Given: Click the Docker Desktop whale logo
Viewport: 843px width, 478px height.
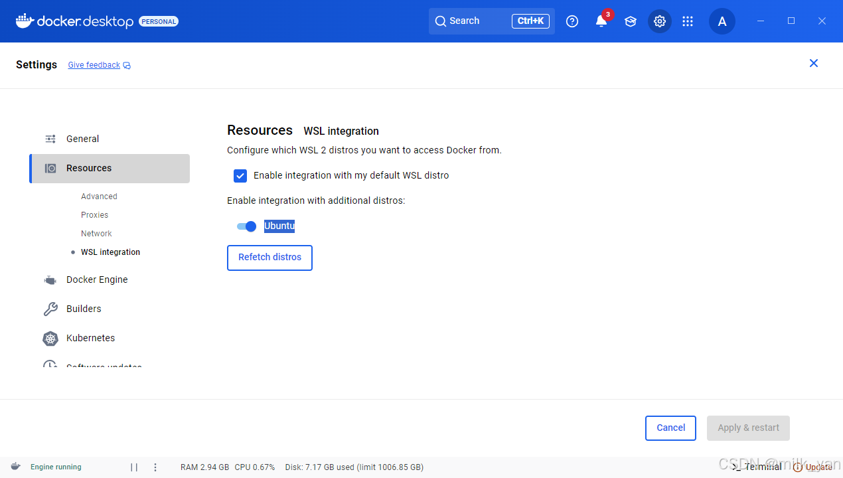Looking at the screenshot, I should point(25,21).
